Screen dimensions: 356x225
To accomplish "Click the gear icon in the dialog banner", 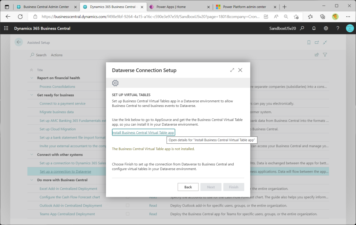I will [x=115, y=83].
